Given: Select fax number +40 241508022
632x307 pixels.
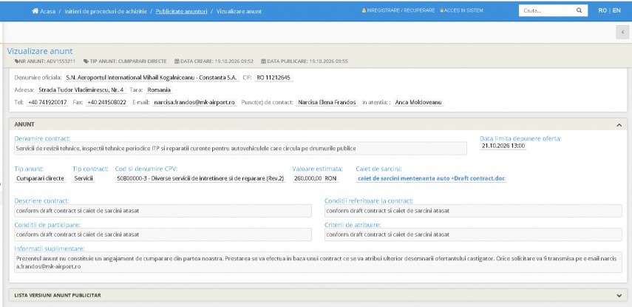Looking at the screenshot, I should pyautogui.click(x=106, y=103).
